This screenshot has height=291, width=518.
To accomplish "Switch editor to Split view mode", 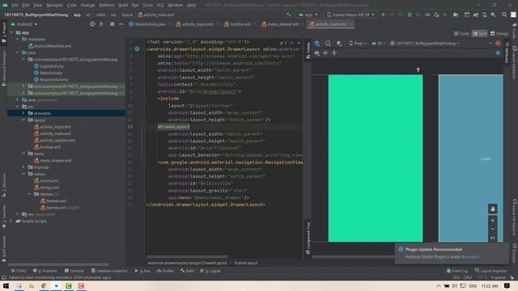I will tap(480, 34).
